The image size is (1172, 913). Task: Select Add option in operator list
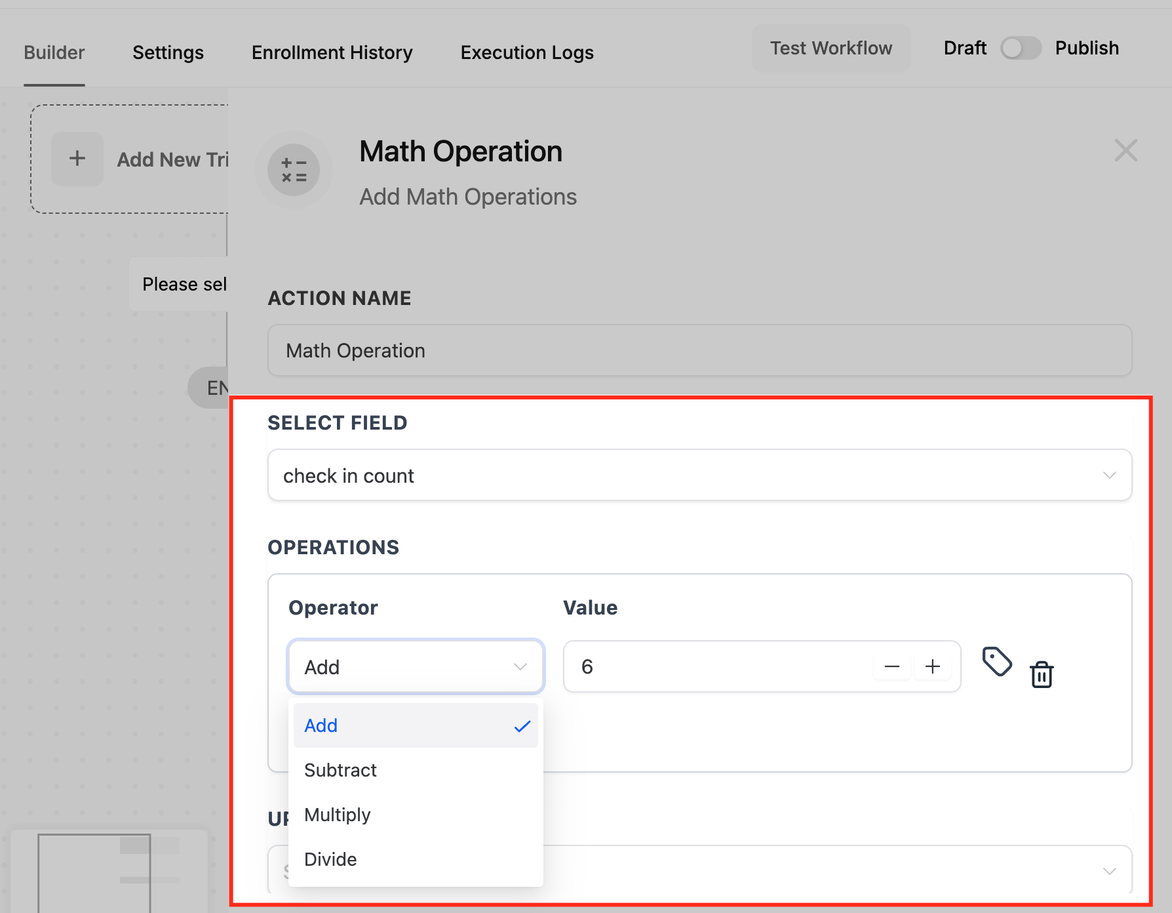point(416,725)
